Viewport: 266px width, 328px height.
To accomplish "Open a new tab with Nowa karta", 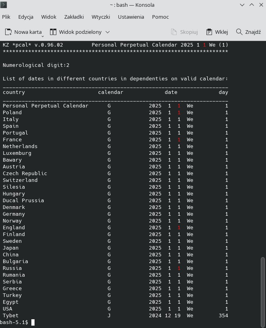I will pyautogui.click(x=24, y=32).
